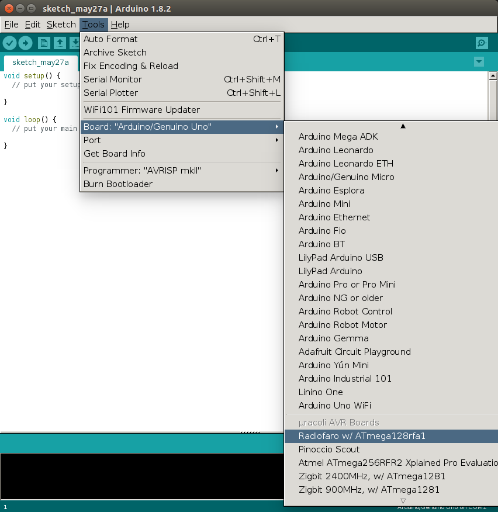Viewport: 498px width, 512px height.
Task: Select Arduino Pro or Pro Mini
Action: 391,285
